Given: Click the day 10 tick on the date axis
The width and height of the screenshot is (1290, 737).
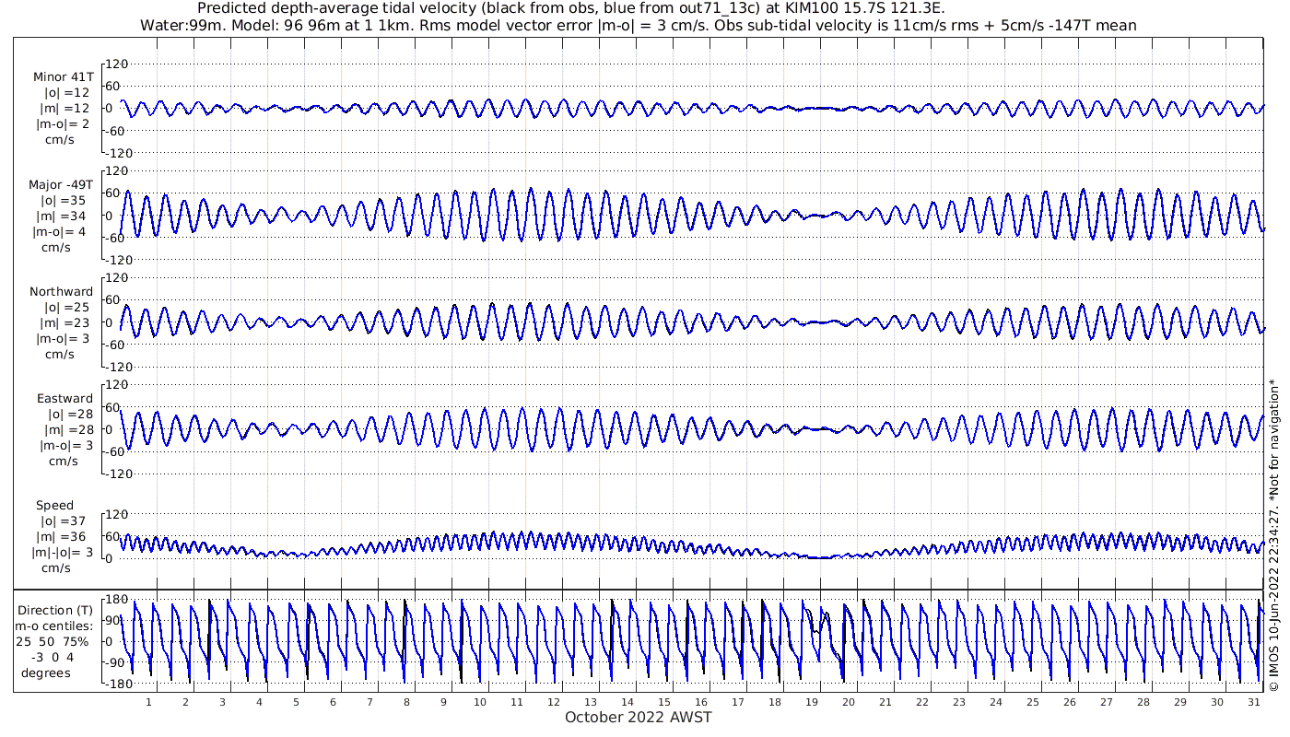Looking at the screenshot, I should pyautogui.click(x=480, y=701).
